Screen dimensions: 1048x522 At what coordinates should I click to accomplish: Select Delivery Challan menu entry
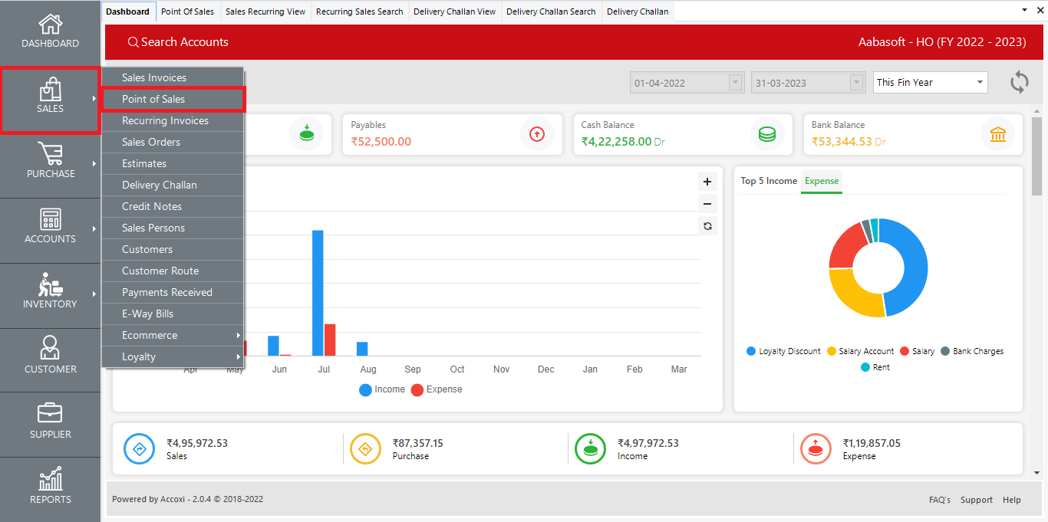pos(173,185)
